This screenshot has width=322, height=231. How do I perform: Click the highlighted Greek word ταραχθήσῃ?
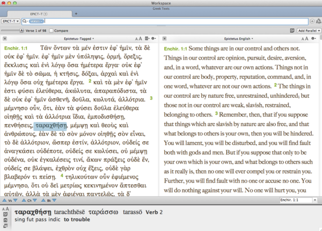click(x=50, y=125)
